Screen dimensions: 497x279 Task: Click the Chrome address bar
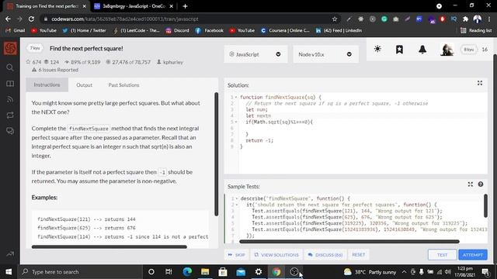(x=190, y=19)
